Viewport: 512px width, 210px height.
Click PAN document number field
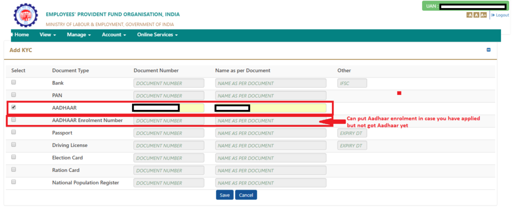point(169,95)
